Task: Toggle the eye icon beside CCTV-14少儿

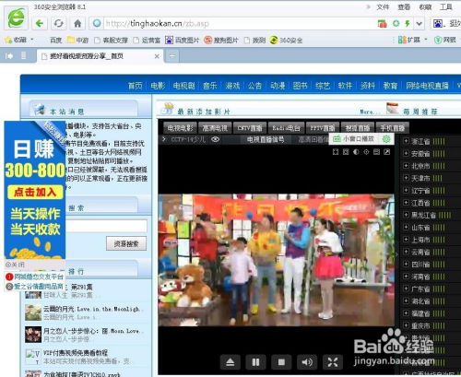Action: pos(216,139)
